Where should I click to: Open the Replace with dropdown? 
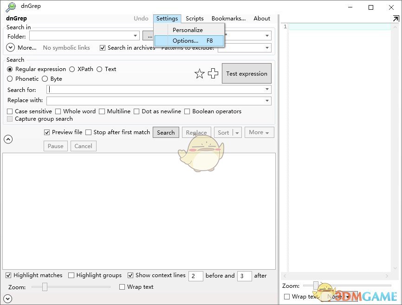(268, 100)
